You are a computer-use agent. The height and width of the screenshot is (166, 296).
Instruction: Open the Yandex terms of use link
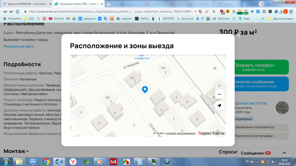pyautogui.click(x=181, y=133)
